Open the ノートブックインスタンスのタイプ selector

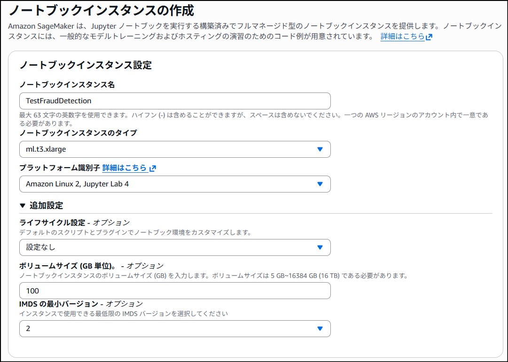point(174,149)
